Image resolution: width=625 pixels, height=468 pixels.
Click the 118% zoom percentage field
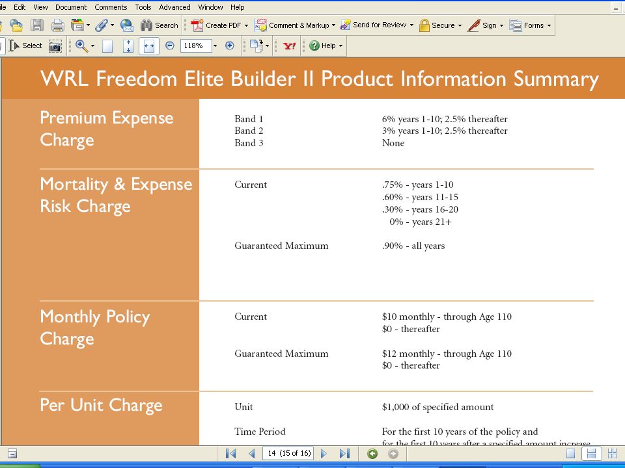click(196, 45)
